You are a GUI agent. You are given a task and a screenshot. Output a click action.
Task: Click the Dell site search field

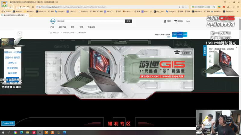91,21
